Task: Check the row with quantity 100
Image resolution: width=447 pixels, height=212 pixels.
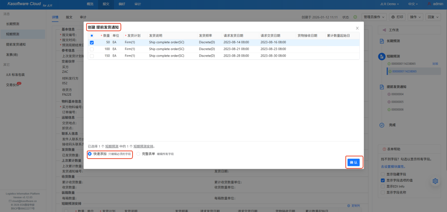Action: [x=92, y=49]
